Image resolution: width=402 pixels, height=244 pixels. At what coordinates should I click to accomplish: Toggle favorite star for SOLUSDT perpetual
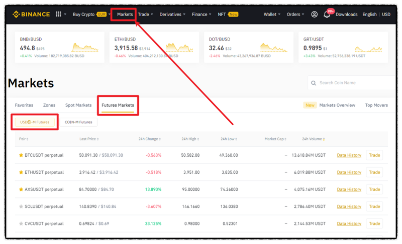(x=21, y=206)
